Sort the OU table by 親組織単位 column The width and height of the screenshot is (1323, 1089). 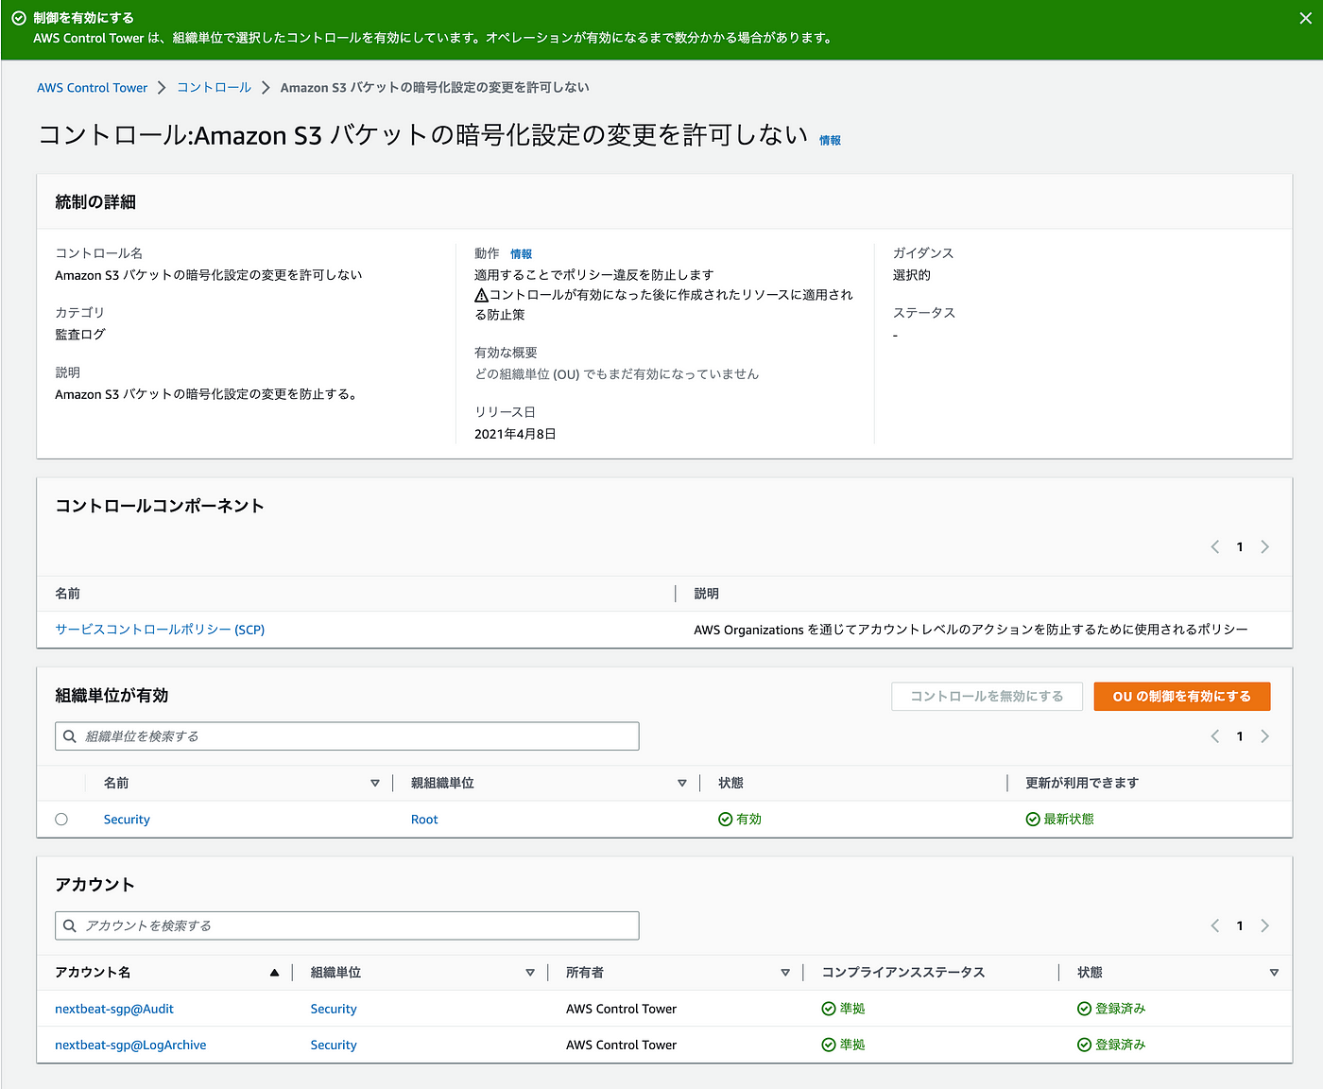click(682, 783)
